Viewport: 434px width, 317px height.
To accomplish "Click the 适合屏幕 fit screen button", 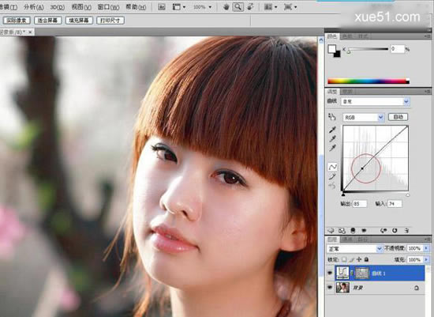I will coord(48,21).
